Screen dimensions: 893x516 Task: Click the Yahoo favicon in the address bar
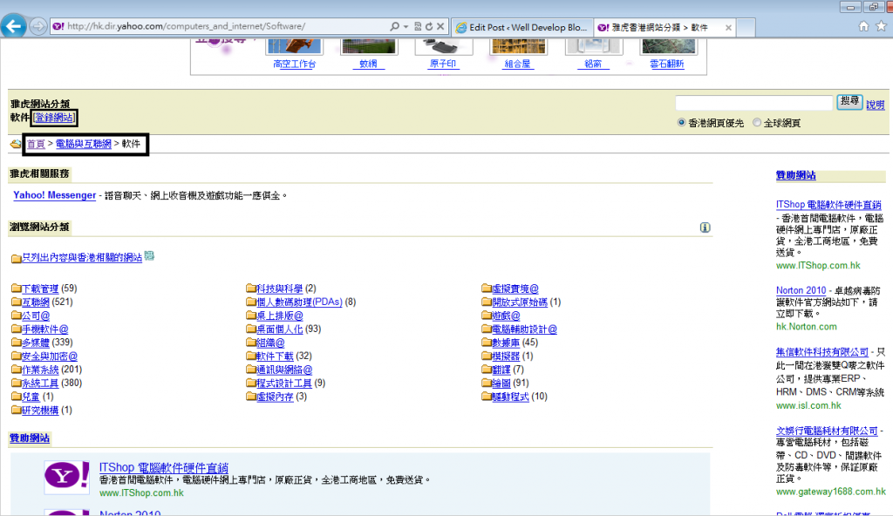[x=58, y=26]
